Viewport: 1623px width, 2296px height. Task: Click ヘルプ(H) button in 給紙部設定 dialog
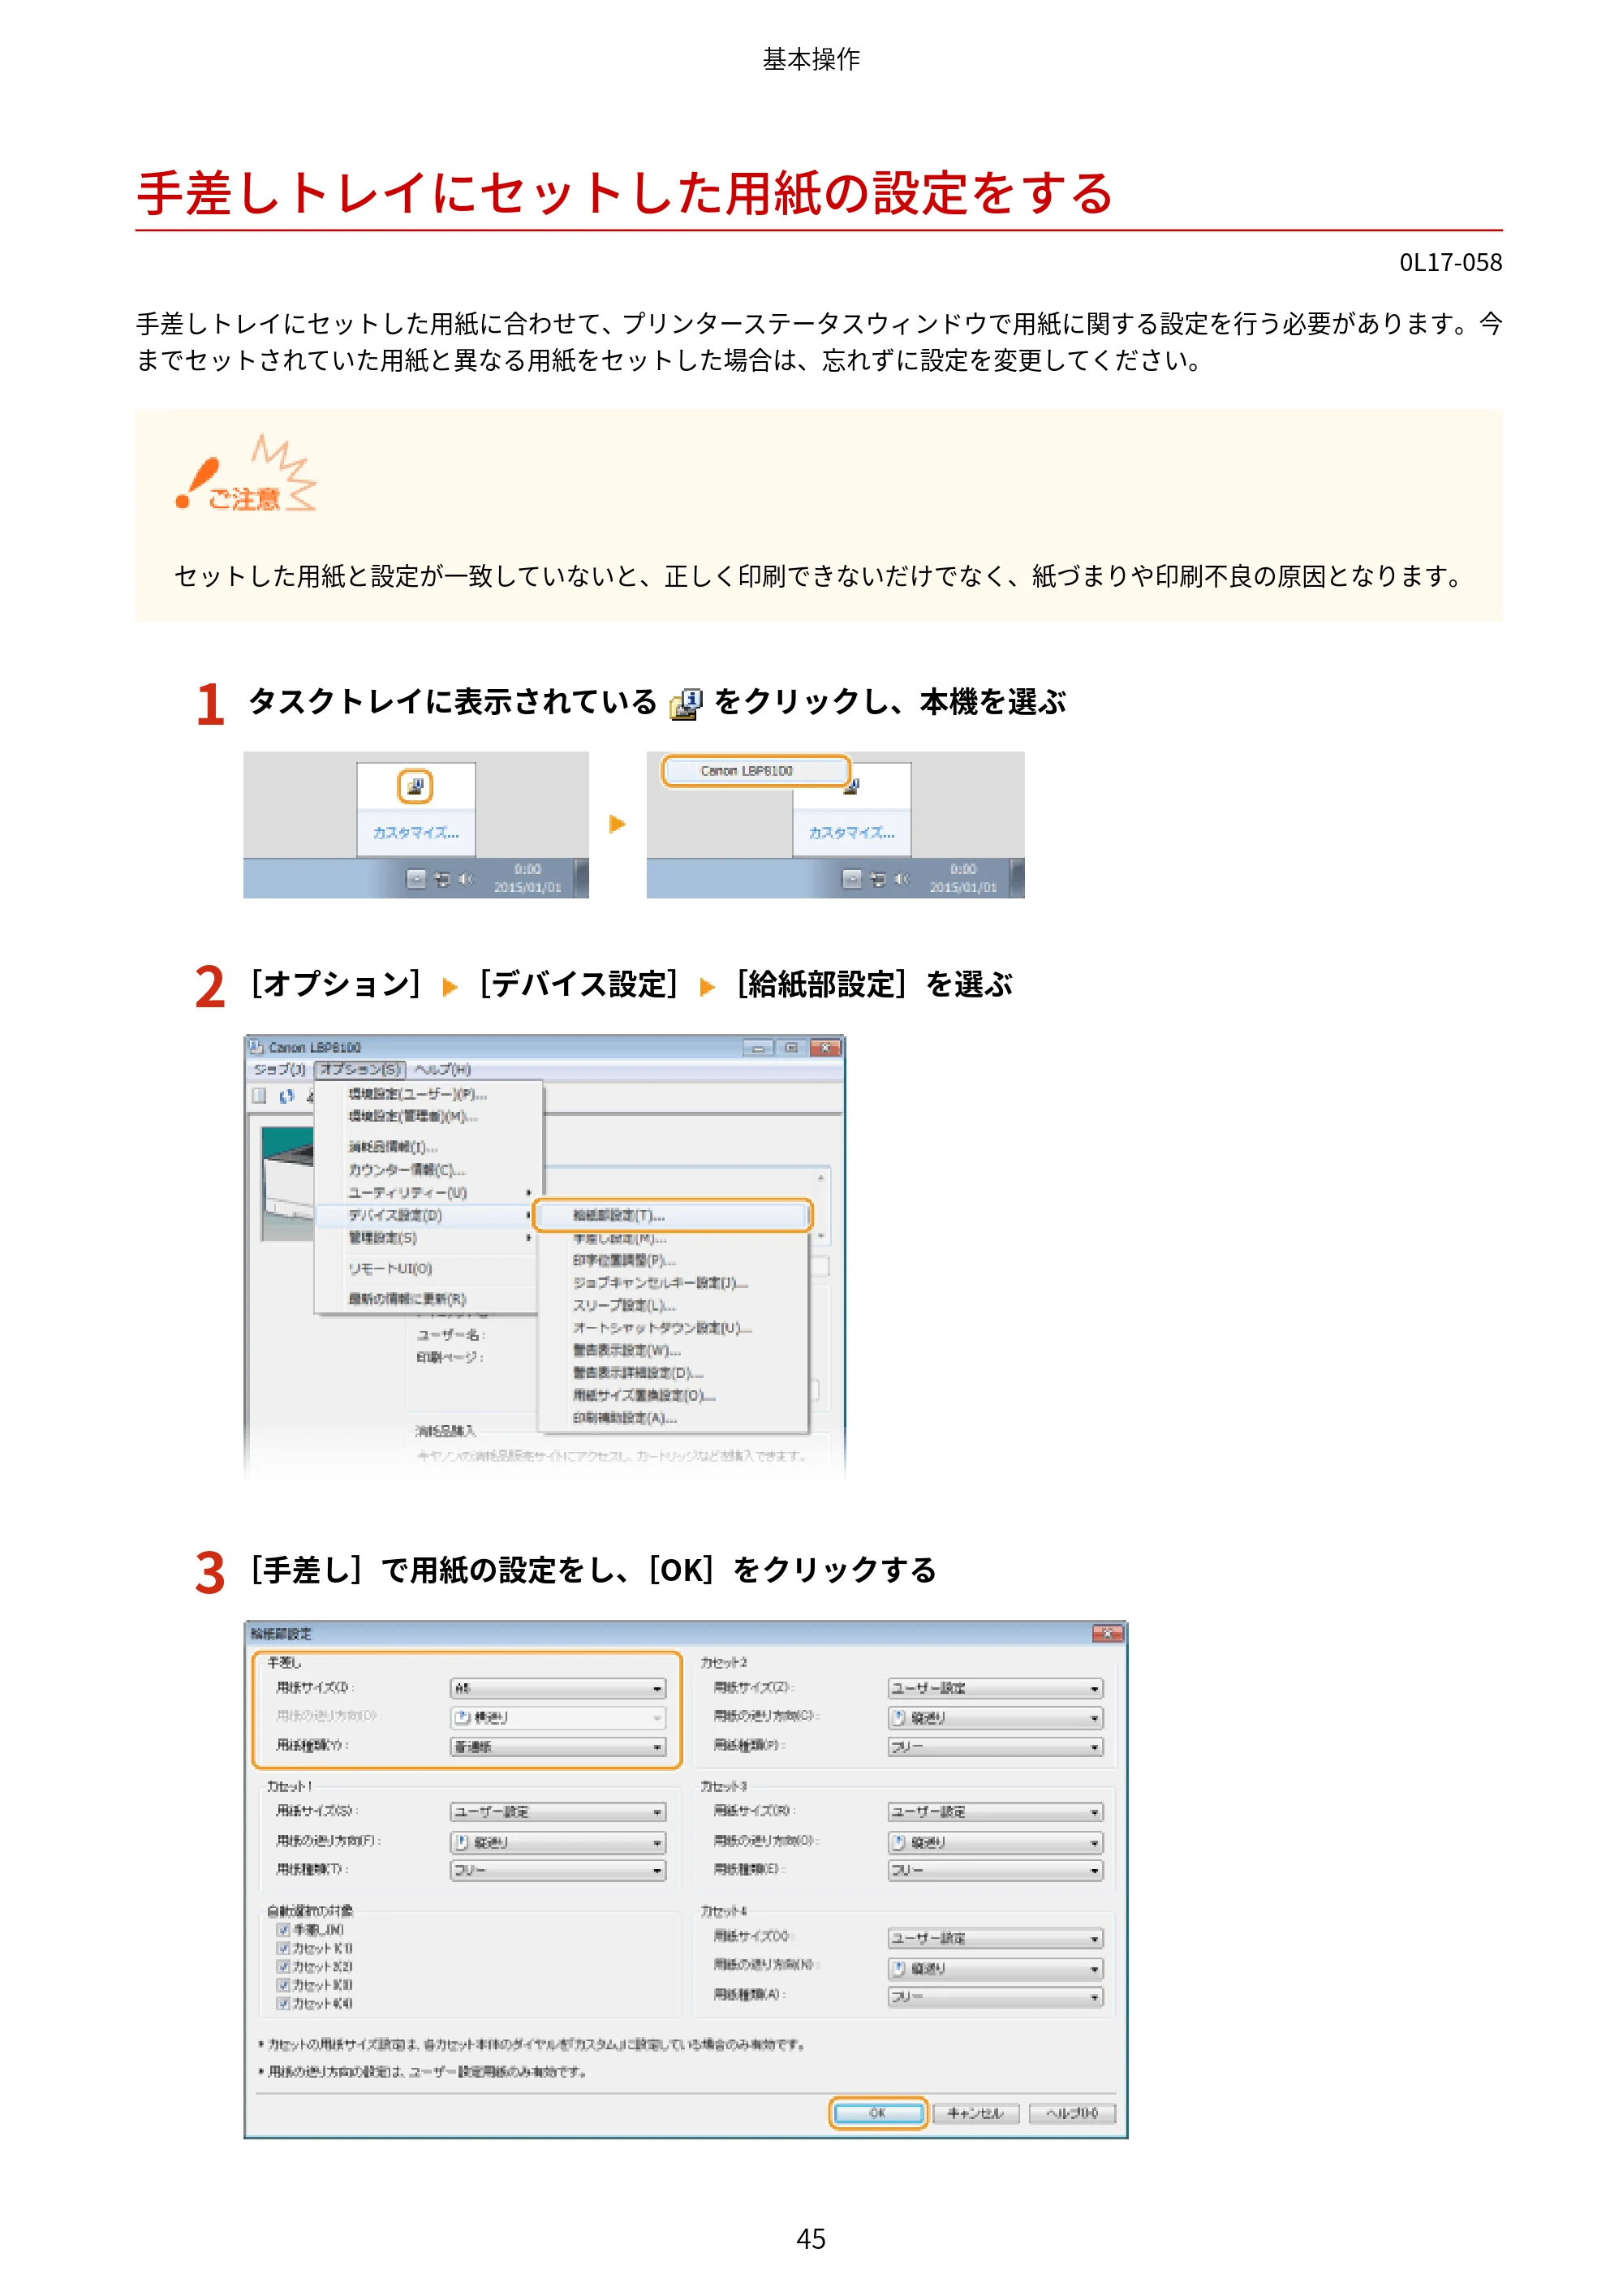pyautogui.click(x=1072, y=2113)
